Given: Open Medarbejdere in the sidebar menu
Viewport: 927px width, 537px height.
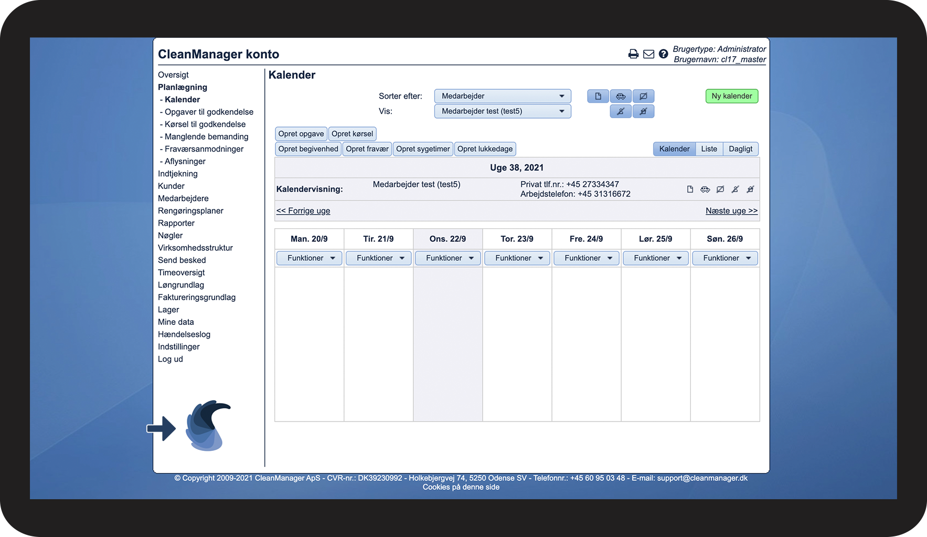Looking at the screenshot, I should tap(183, 198).
